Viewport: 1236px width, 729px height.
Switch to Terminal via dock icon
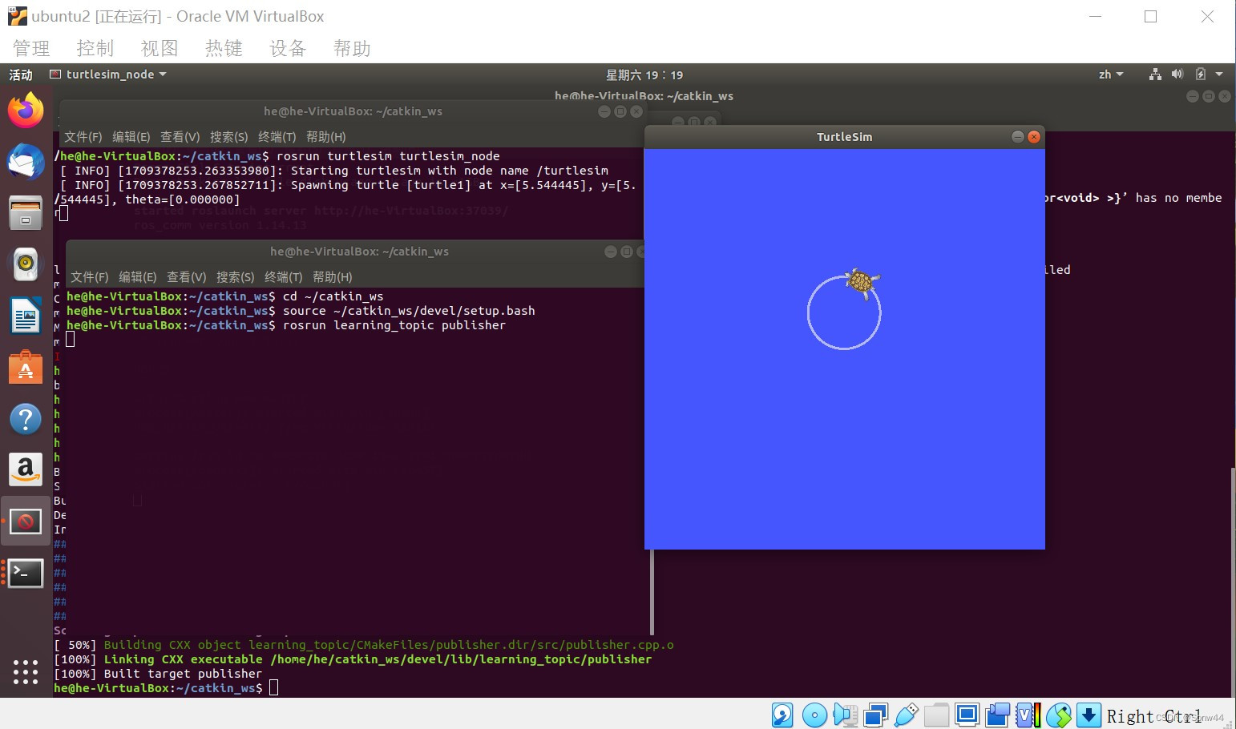26,573
